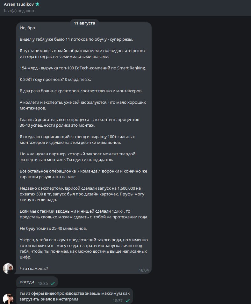Viewport: 251px width, 304px height.
Task: Open the sunglasses avatar next to the last message
Action: coord(8,299)
